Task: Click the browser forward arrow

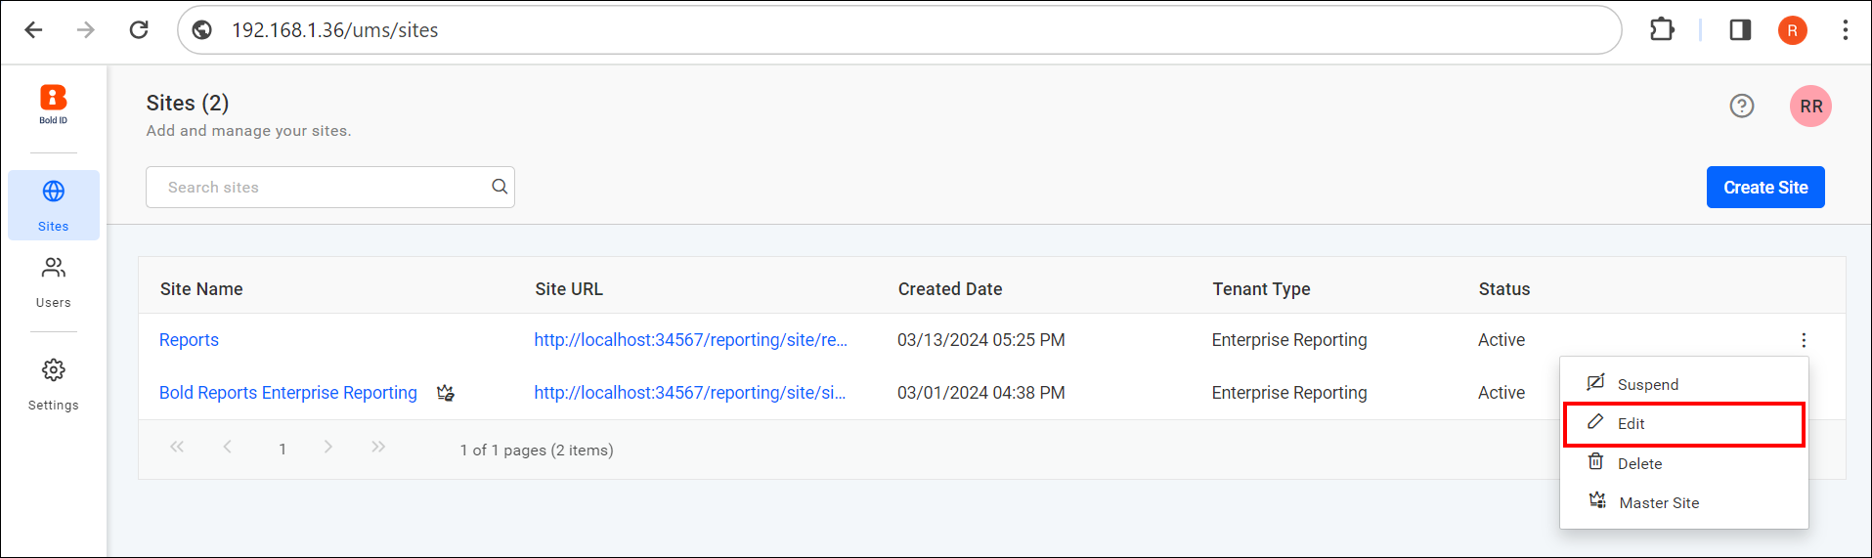Action: tap(86, 30)
